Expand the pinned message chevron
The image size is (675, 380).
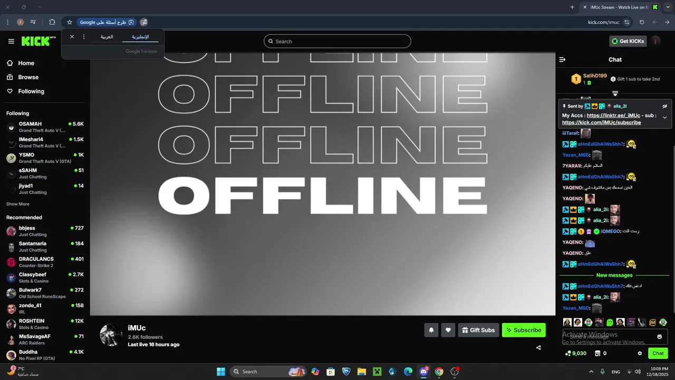[x=664, y=117]
